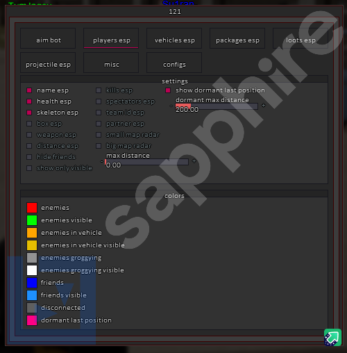Decrease dormant max distance with minus
Screen dimensions: 347x353
[x=171, y=106]
